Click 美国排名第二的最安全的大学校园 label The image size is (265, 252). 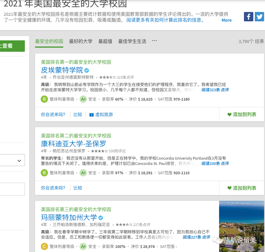[x=76, y=136]
